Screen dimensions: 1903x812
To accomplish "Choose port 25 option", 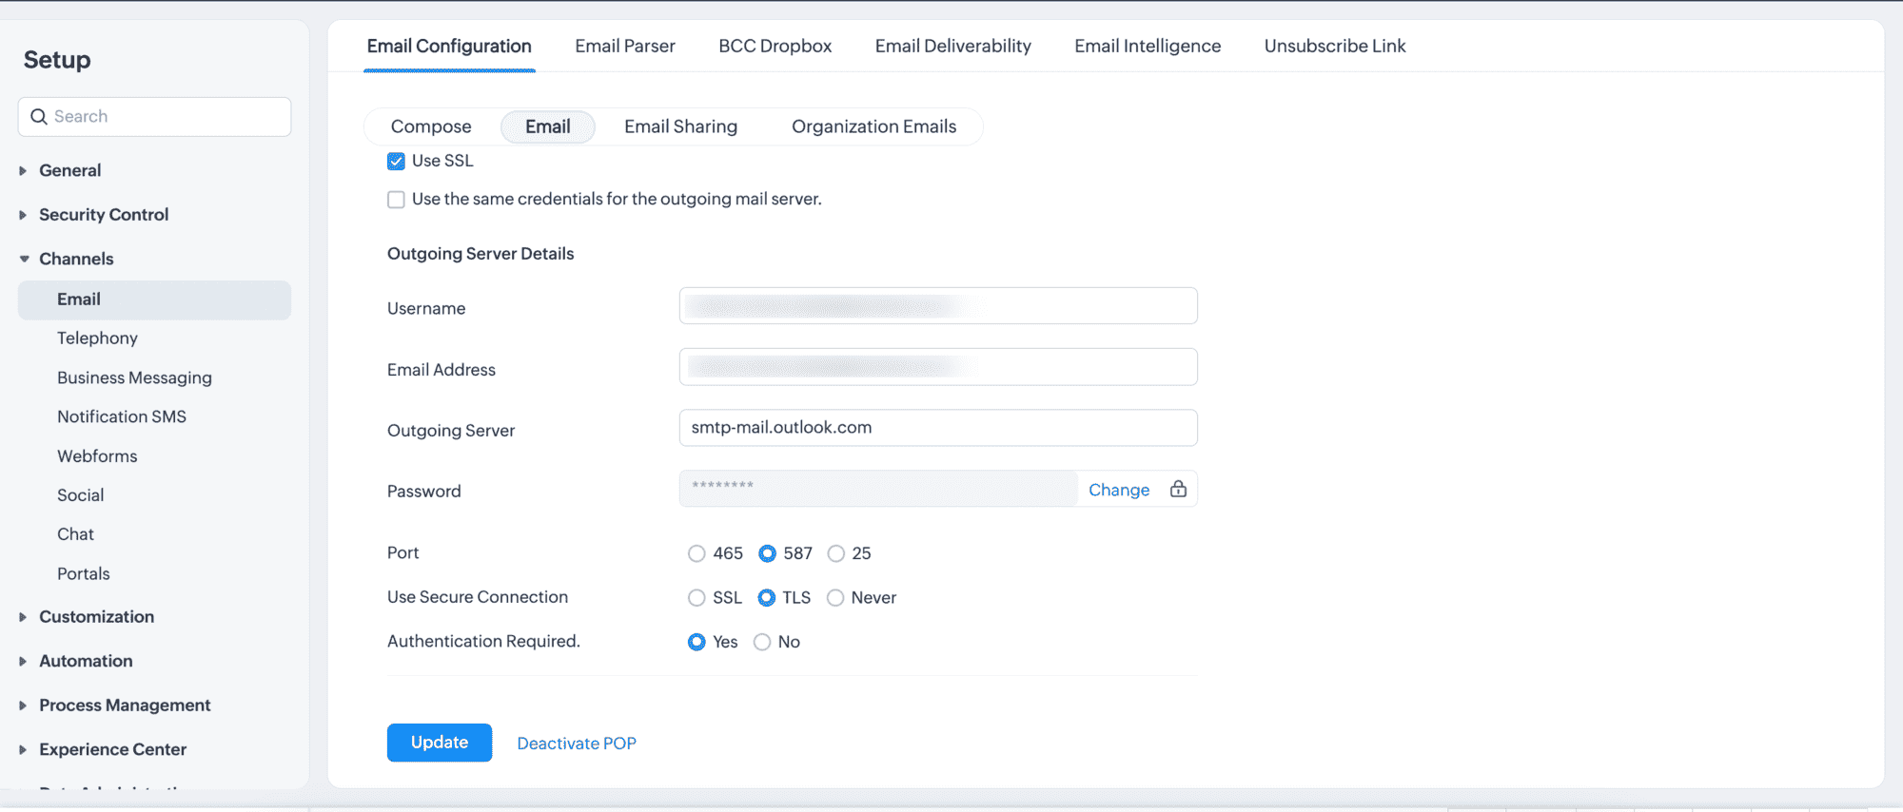I will tap(835, 553).
